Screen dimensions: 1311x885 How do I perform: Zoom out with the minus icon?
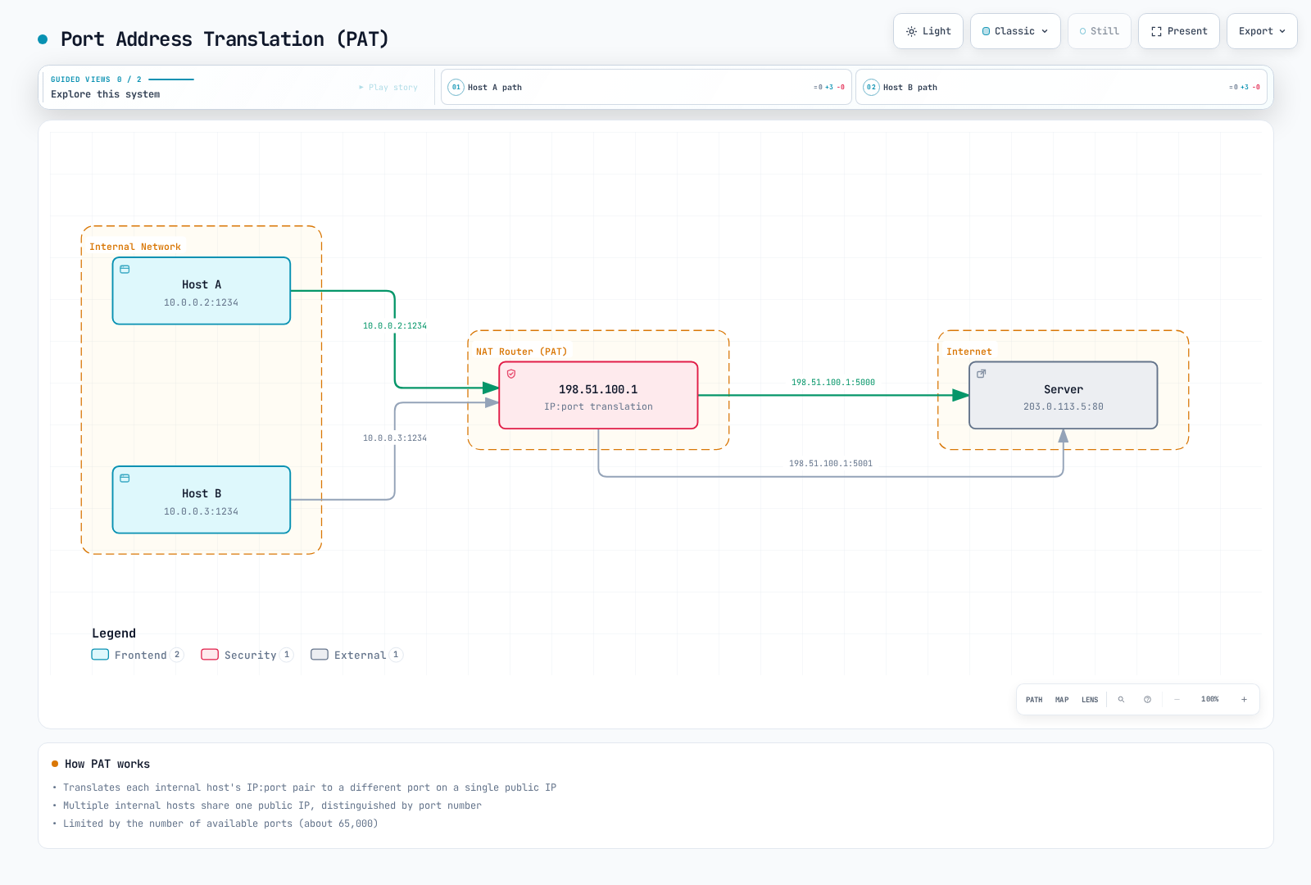point(1177,700)
